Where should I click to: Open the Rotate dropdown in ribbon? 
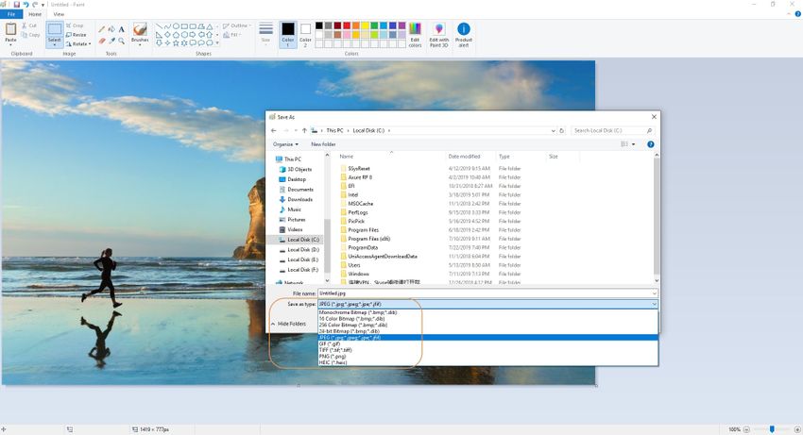[79, 43]
